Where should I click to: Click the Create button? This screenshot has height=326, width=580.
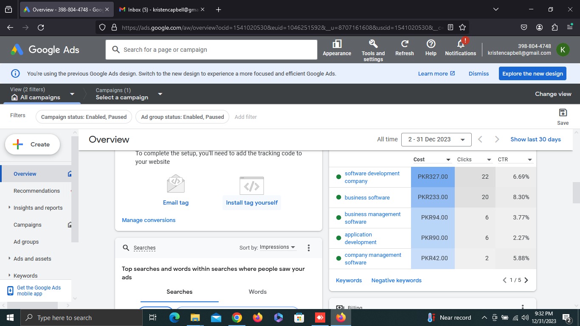[33, 144]
